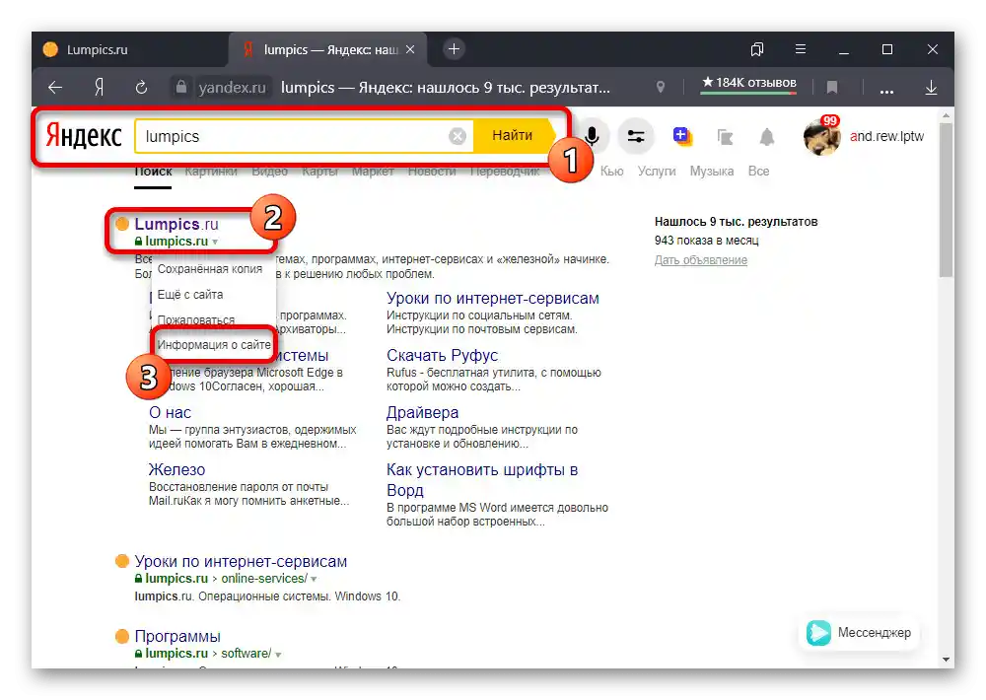Click the dropdown arrow next to lumpics.ru
Screen dimensions: 986x700
[x=215, y=243]
